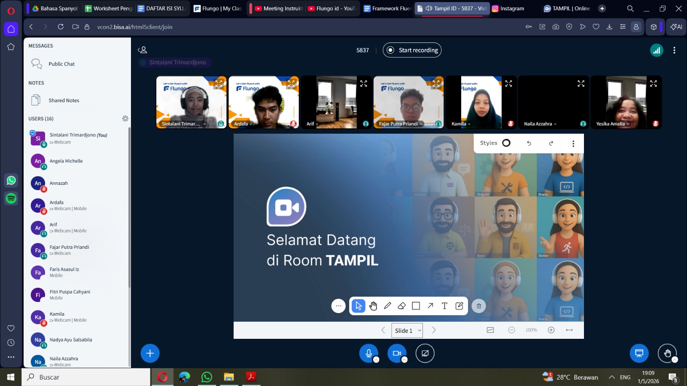This screenshot has width=687, height=386.
Task: Open the user list settings gear
Action: [125, 118]
